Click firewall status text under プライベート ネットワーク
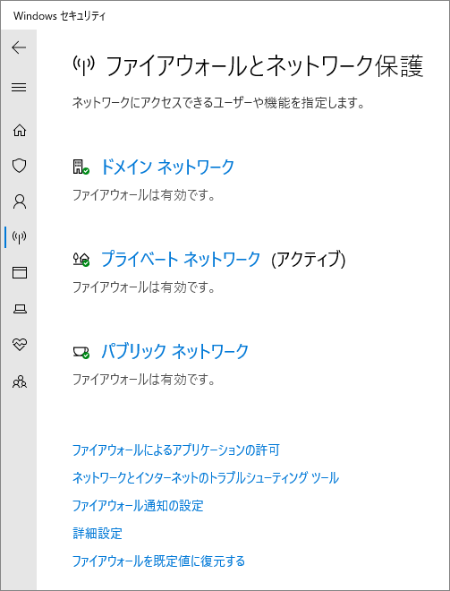Screen dimensions: 450x591 coord(143,287)
